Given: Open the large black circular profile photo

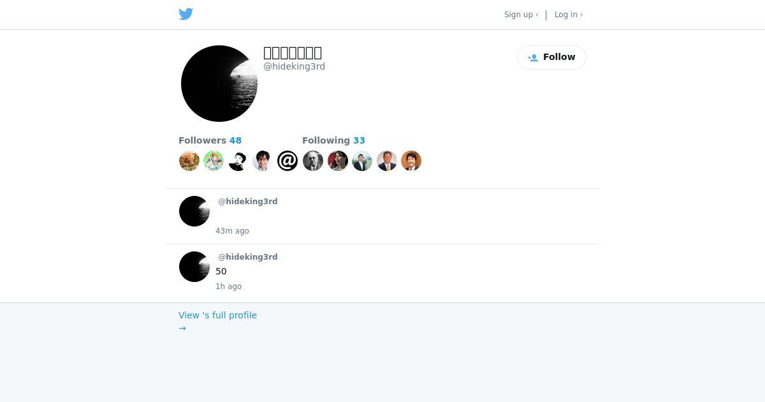Looking at the screenshot, I should point(219,84).
